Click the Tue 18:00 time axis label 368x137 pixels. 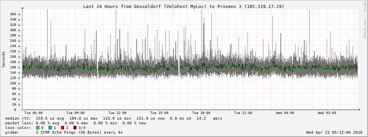201,113
